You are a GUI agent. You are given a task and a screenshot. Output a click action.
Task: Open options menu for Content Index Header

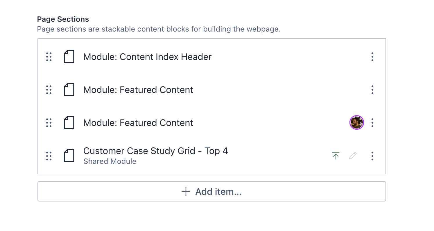click(372, 57)
